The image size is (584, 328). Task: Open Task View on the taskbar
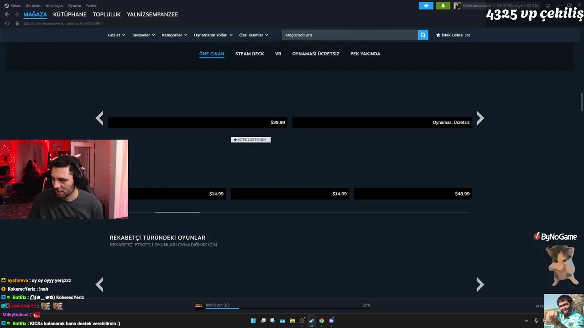pyautogui.click(x=263, y=321)
